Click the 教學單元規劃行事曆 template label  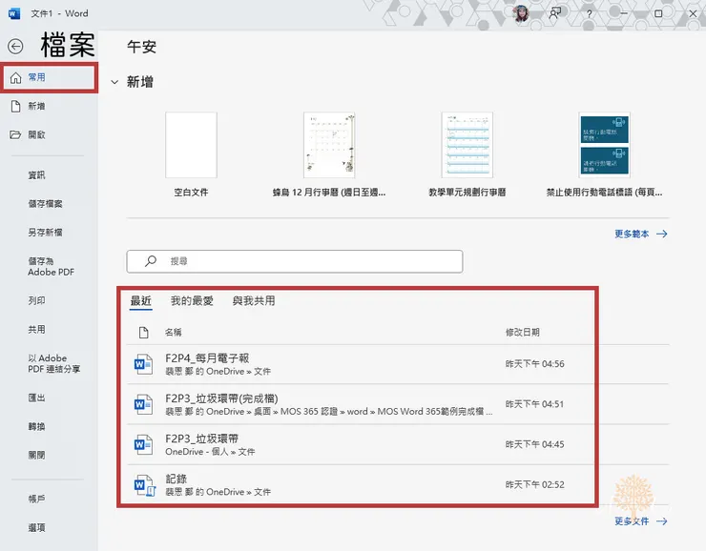467,193
